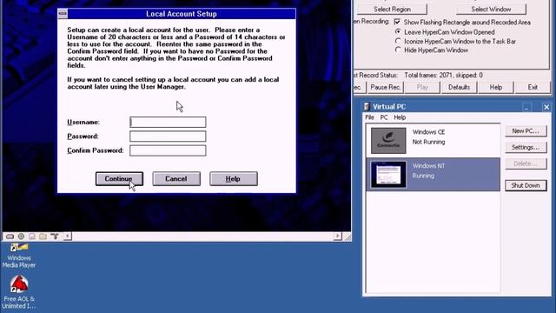
Task: Click the New PC... button
Action: [x=526, y=131]
